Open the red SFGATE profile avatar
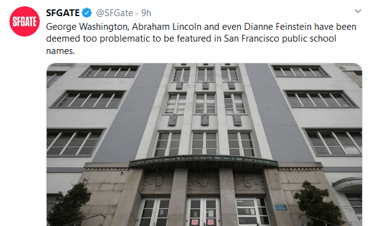This screenshot has width=372, height=226. [24, 21]
